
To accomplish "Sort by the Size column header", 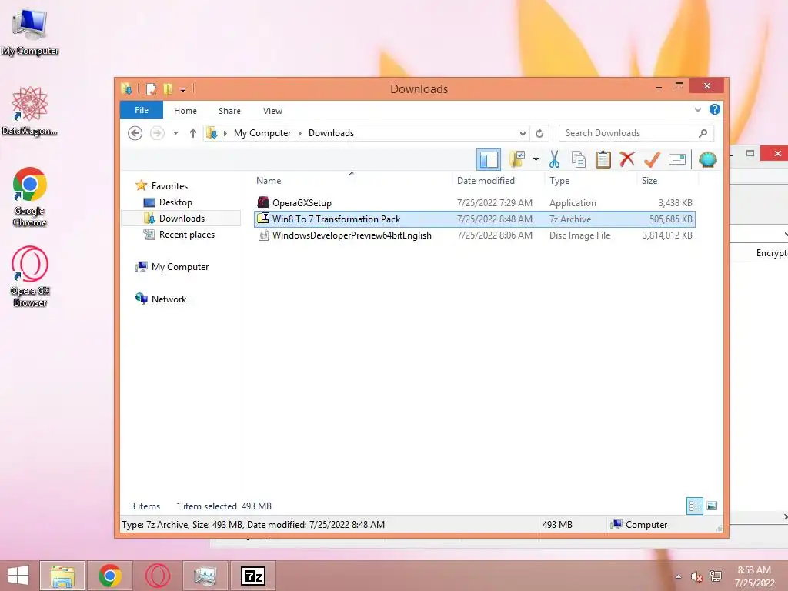I will point(649,180).
